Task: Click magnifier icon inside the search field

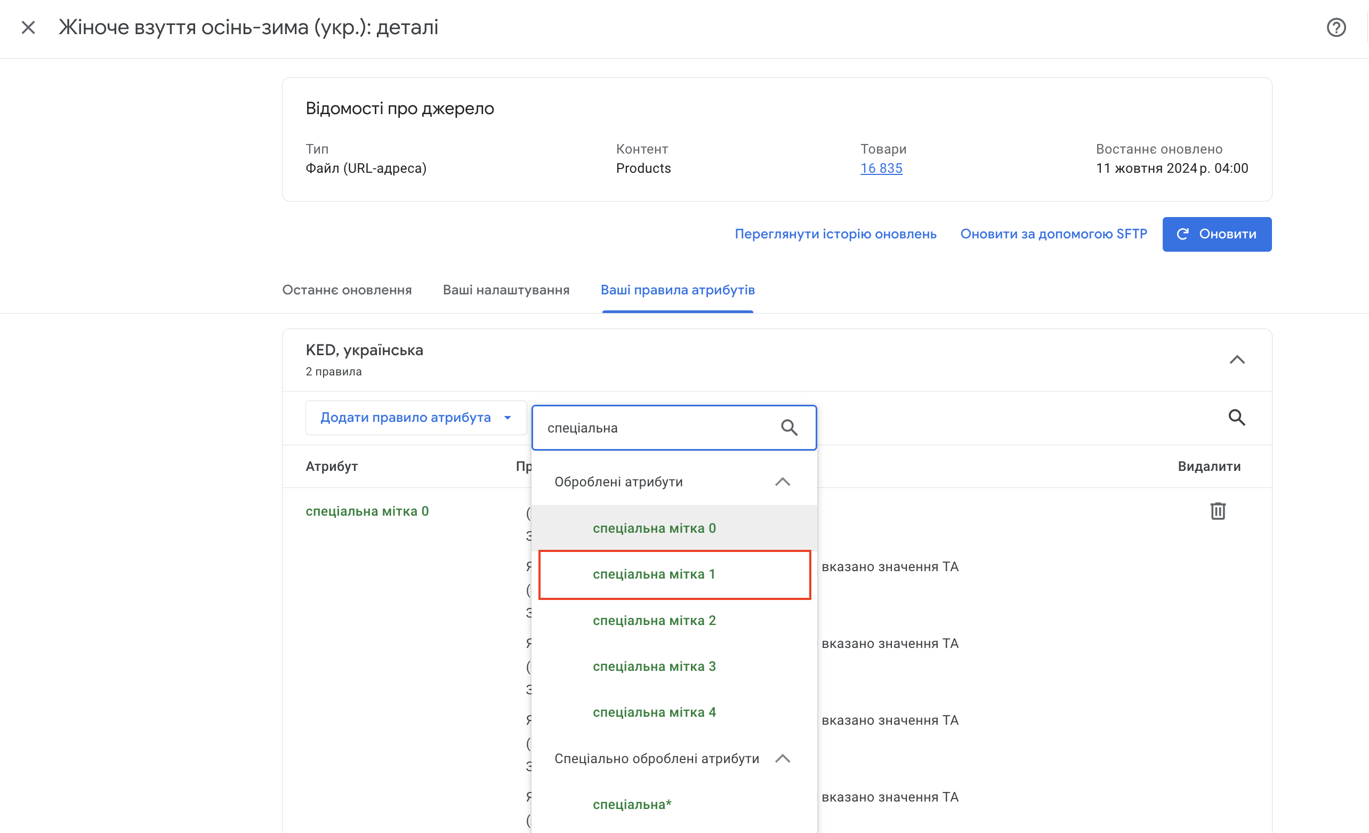Action: coord(789,427)
